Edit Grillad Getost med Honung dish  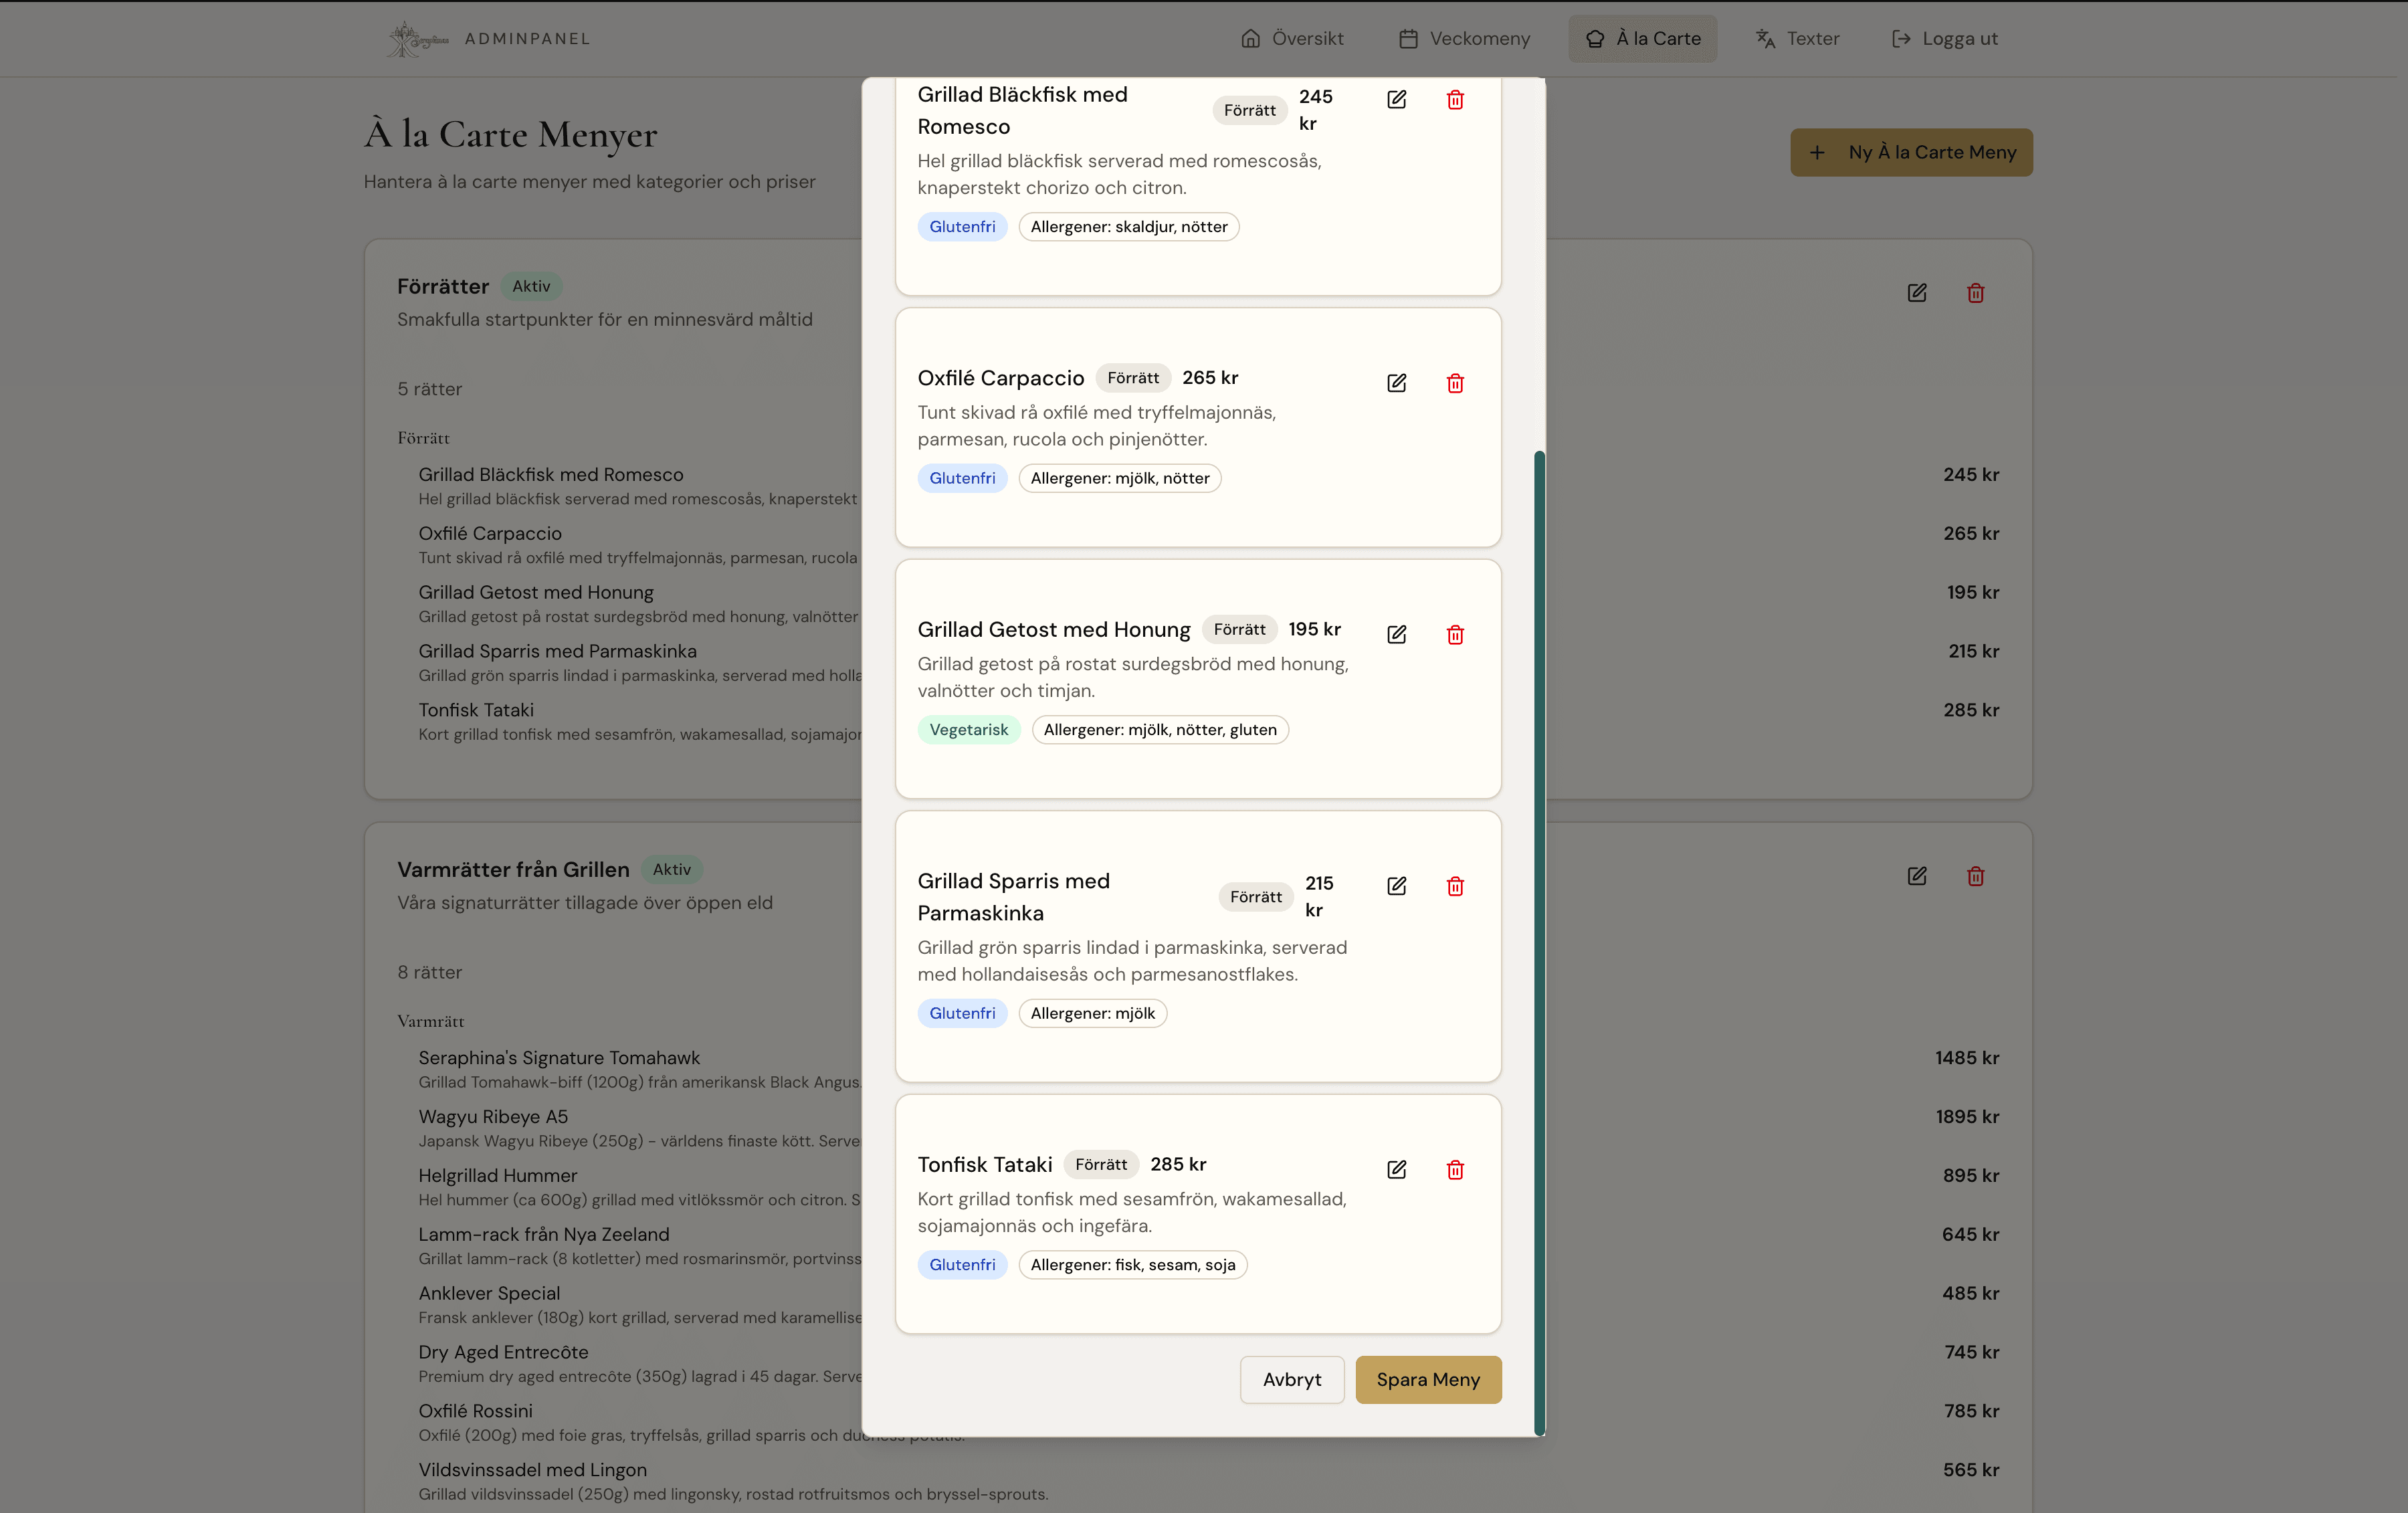1396,634
